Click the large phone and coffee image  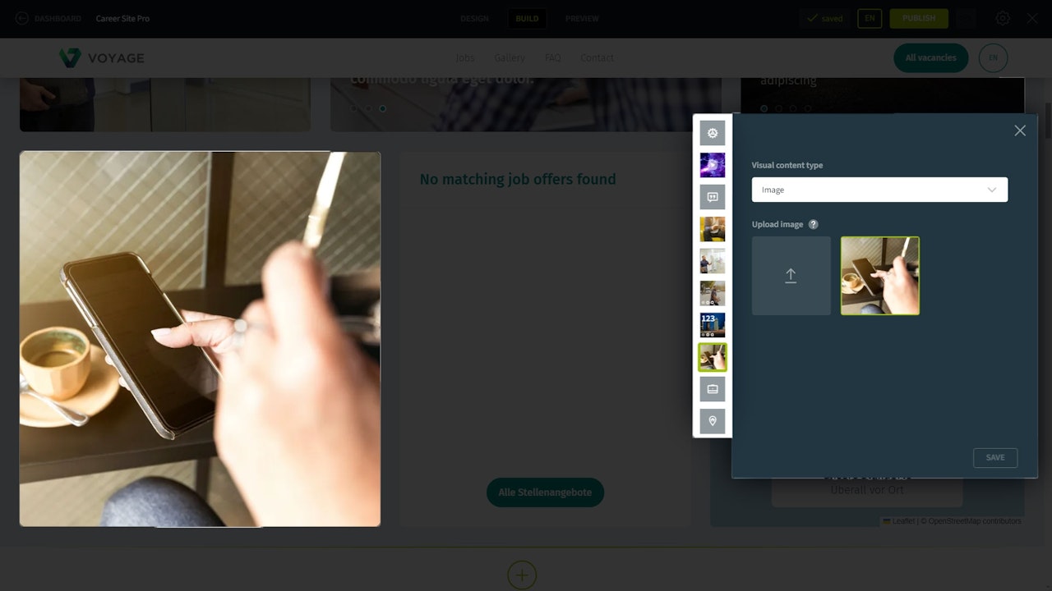[200, 339]
